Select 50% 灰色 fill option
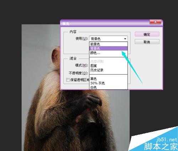Image resolution: width=178 pixels, height=151 pixels. (x=108, y=83)
